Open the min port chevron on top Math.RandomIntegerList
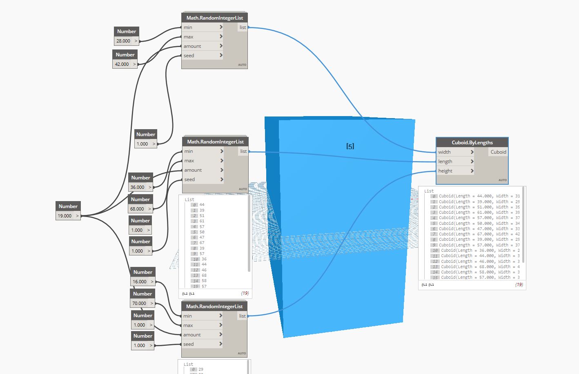Viewport: 579px width, 374px height. [221, 27]
